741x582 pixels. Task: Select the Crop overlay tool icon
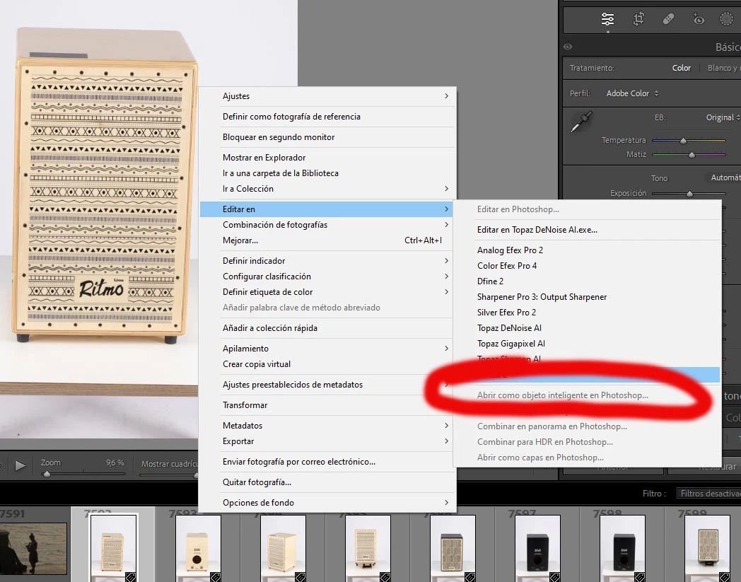pos(638,19)
